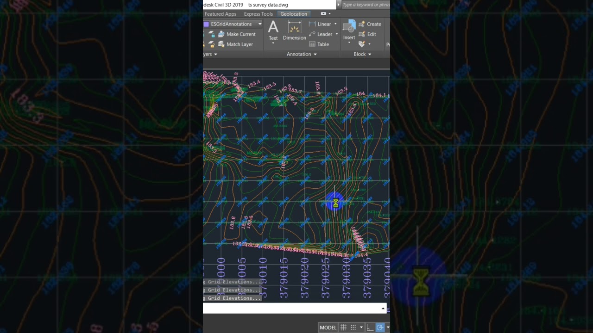Click the lock layer icon
This screenshot has height=333, width=593.
(x=212, y=34)
